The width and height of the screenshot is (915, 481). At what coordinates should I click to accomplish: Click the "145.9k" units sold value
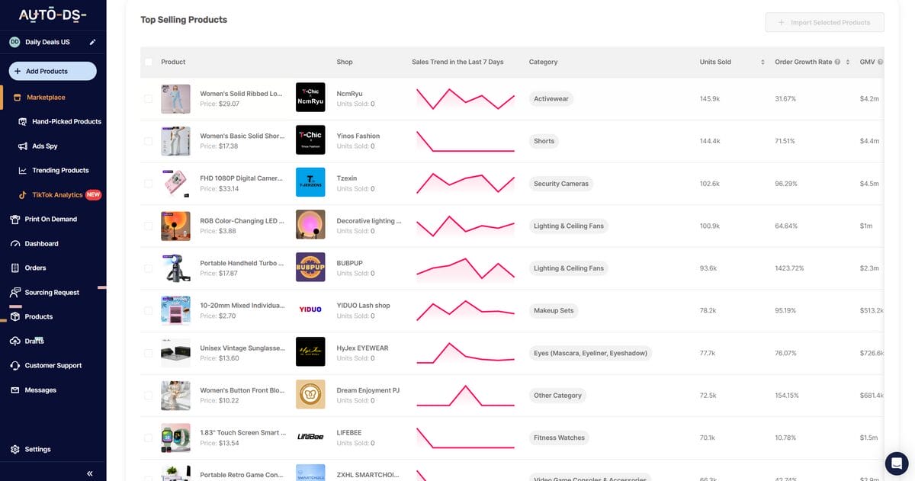coord(710,98)
